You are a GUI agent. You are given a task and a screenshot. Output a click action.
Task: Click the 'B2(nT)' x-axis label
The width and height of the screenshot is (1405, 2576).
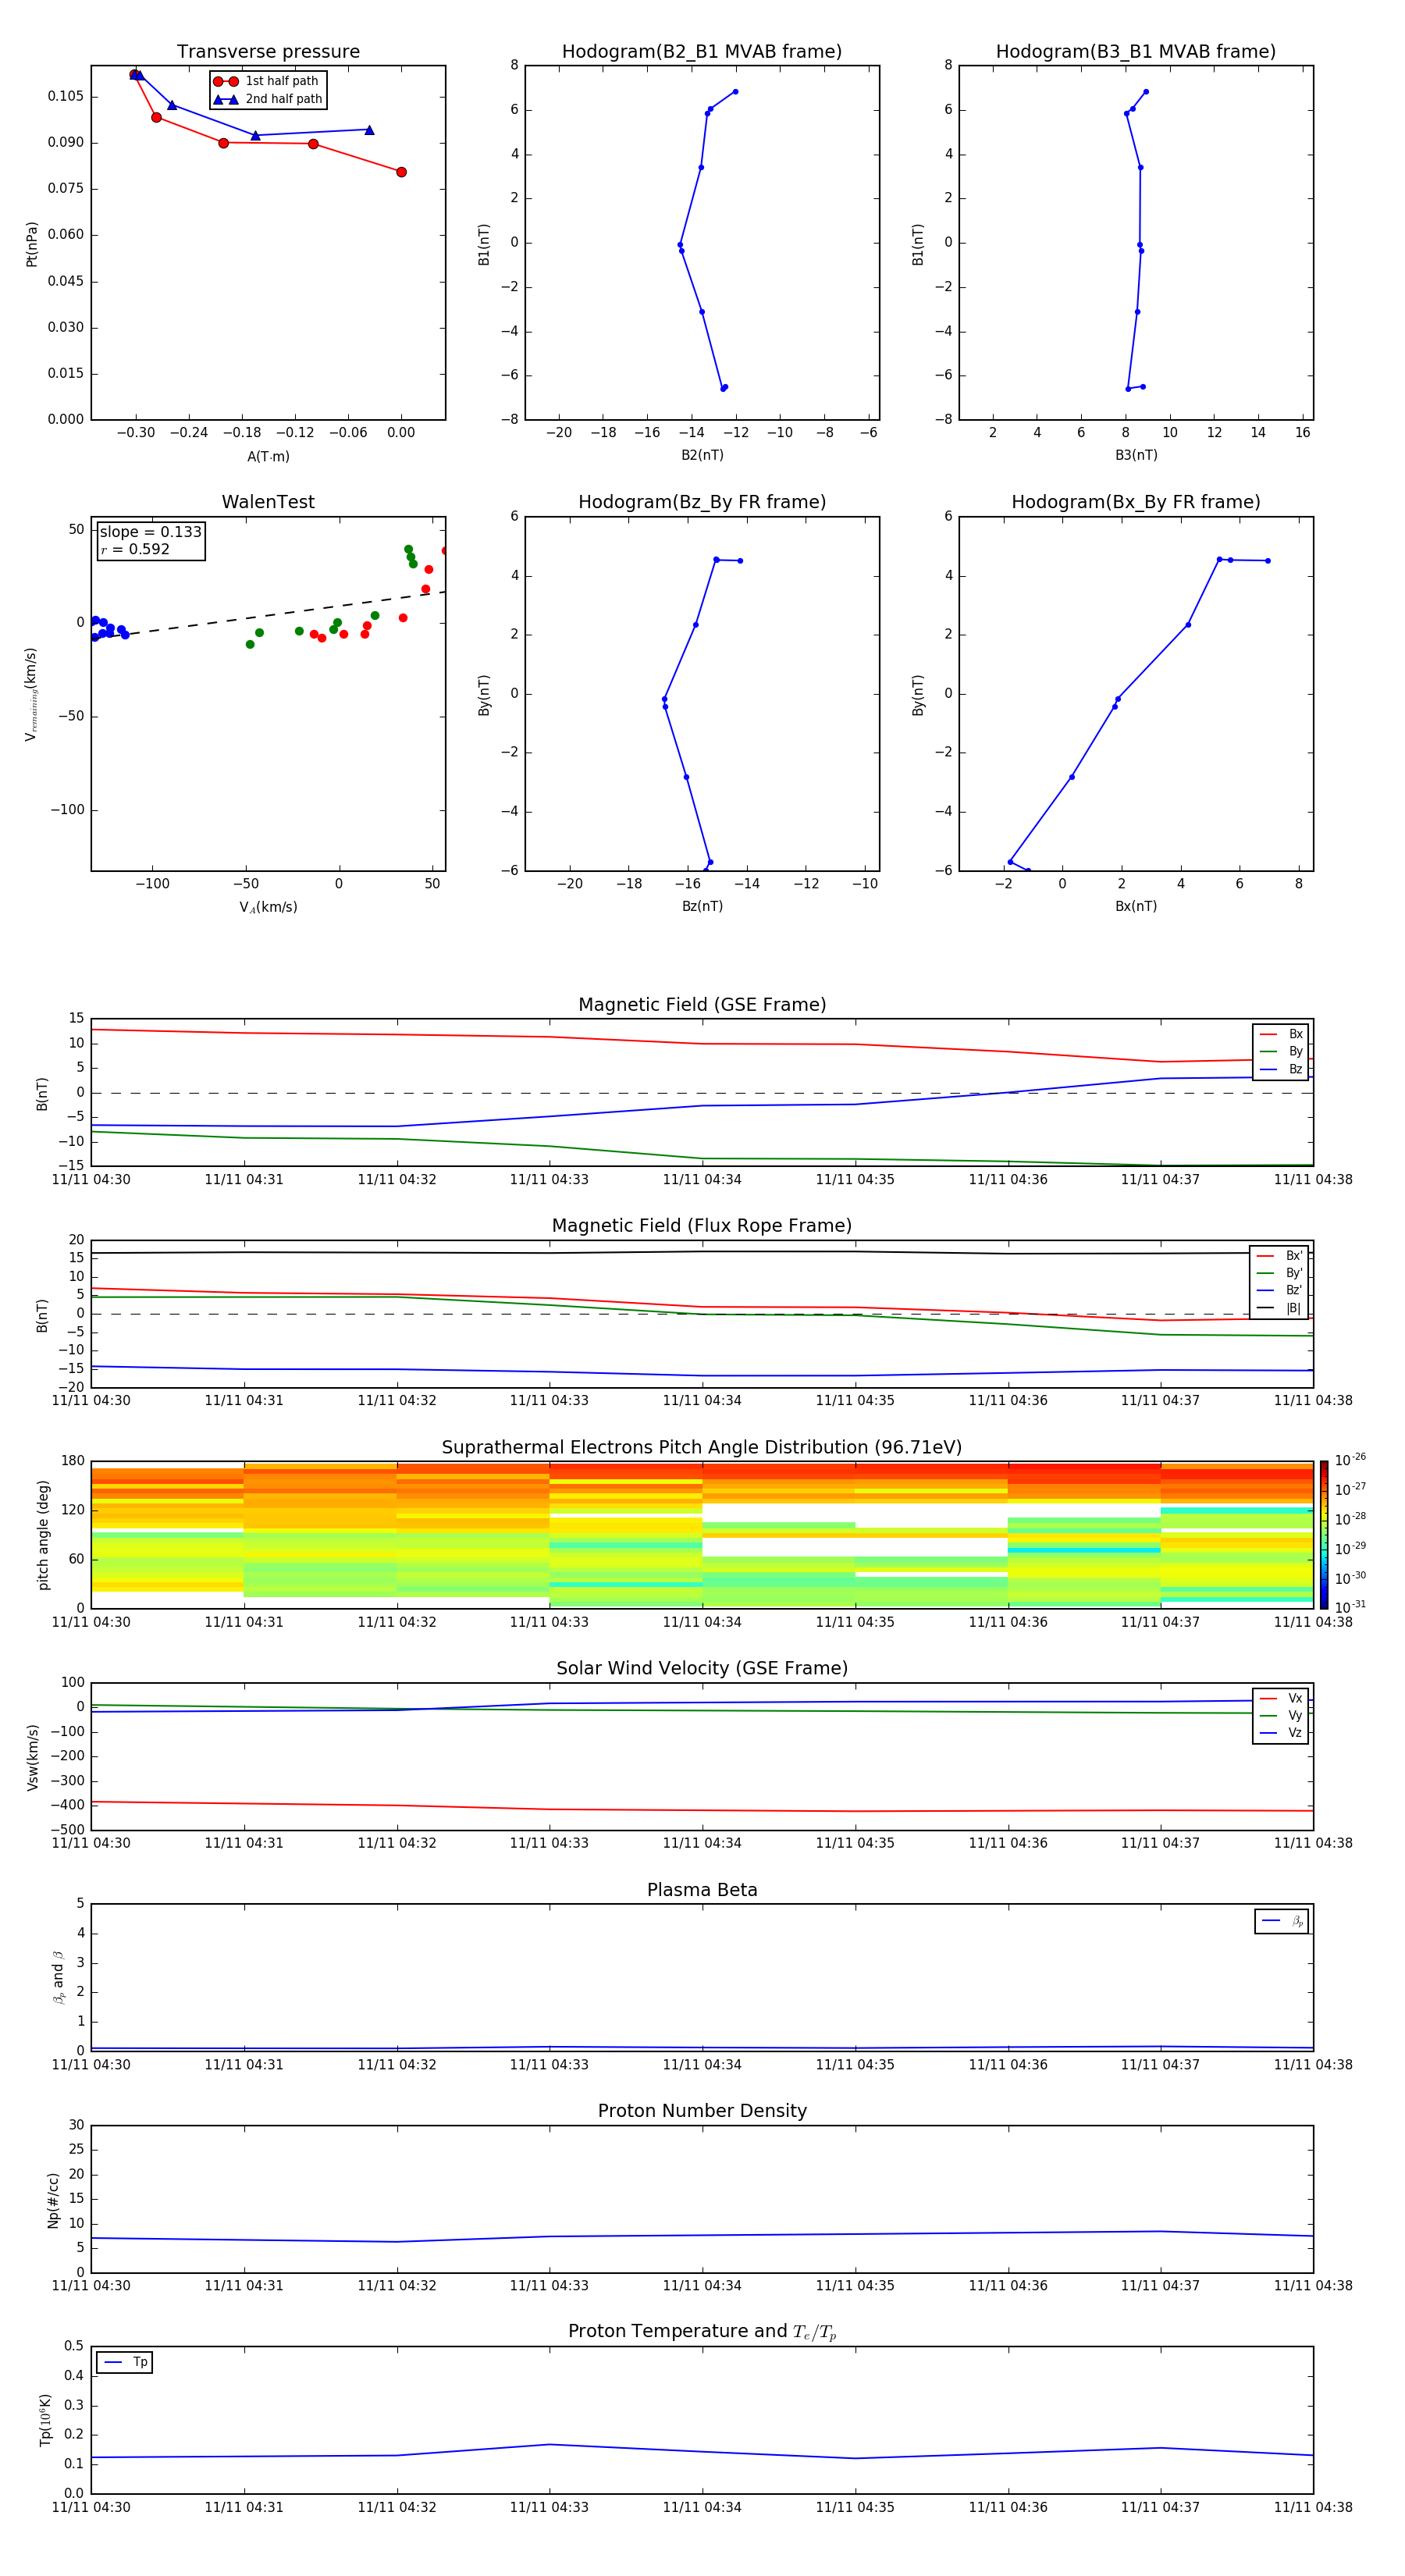coord(702,455)
